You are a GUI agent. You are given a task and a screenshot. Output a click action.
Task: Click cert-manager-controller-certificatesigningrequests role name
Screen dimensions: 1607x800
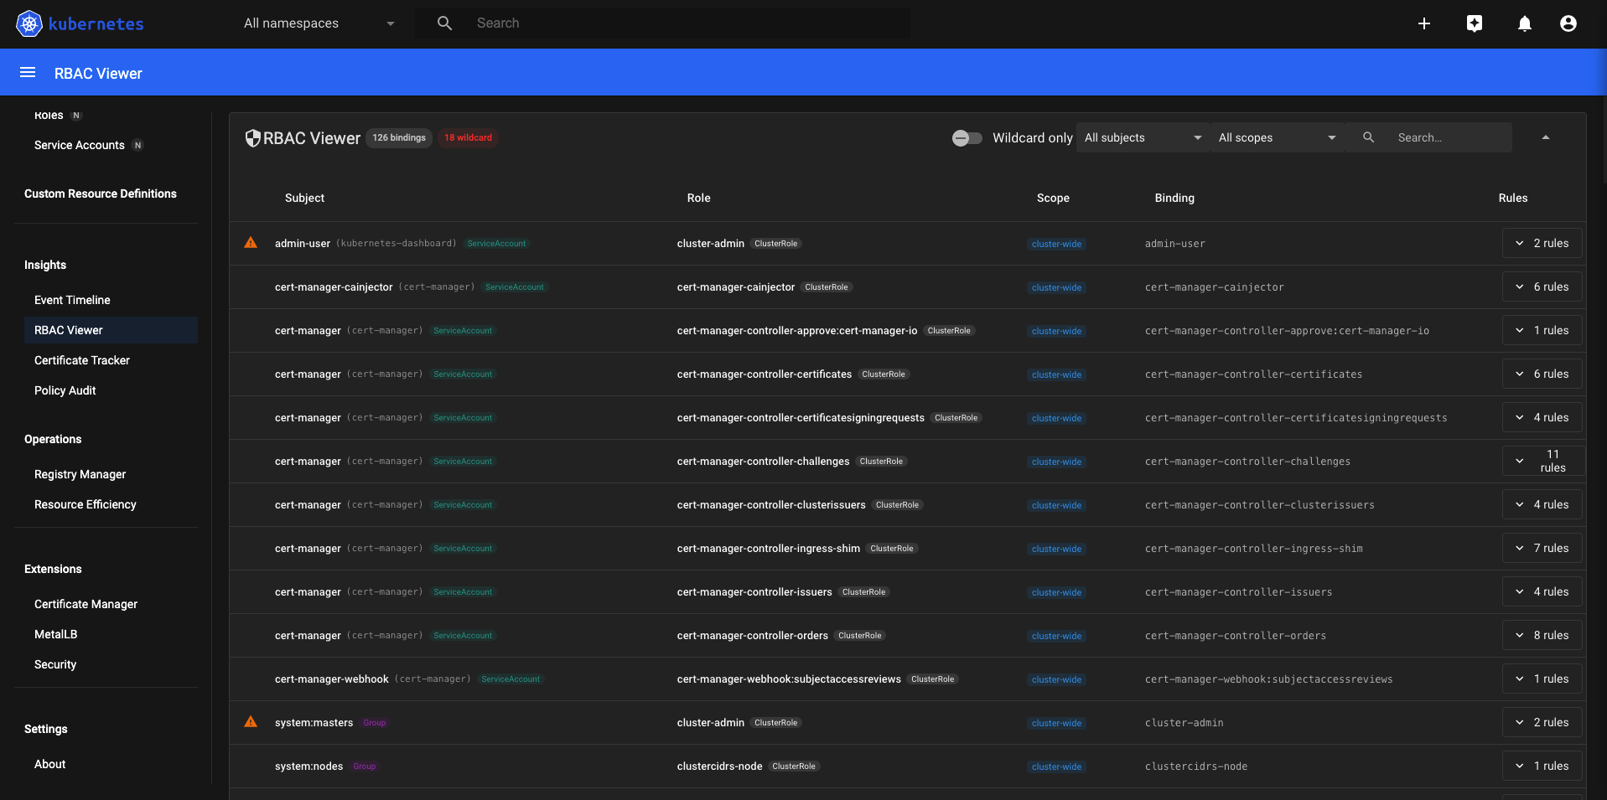(x=801, y=417)
